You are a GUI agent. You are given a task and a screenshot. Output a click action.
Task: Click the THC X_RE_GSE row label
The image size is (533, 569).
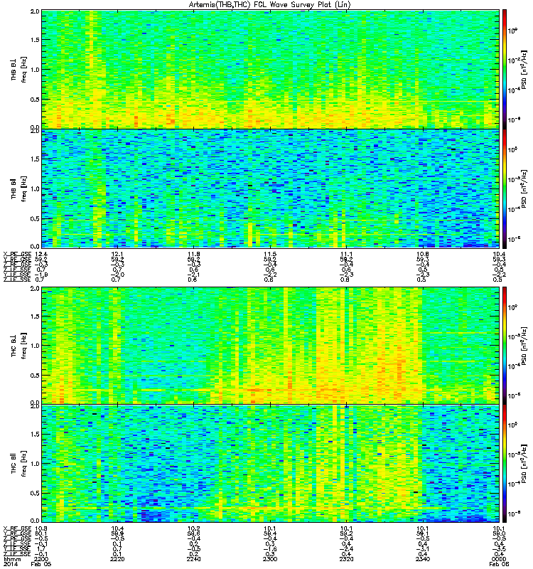point(17,528)
